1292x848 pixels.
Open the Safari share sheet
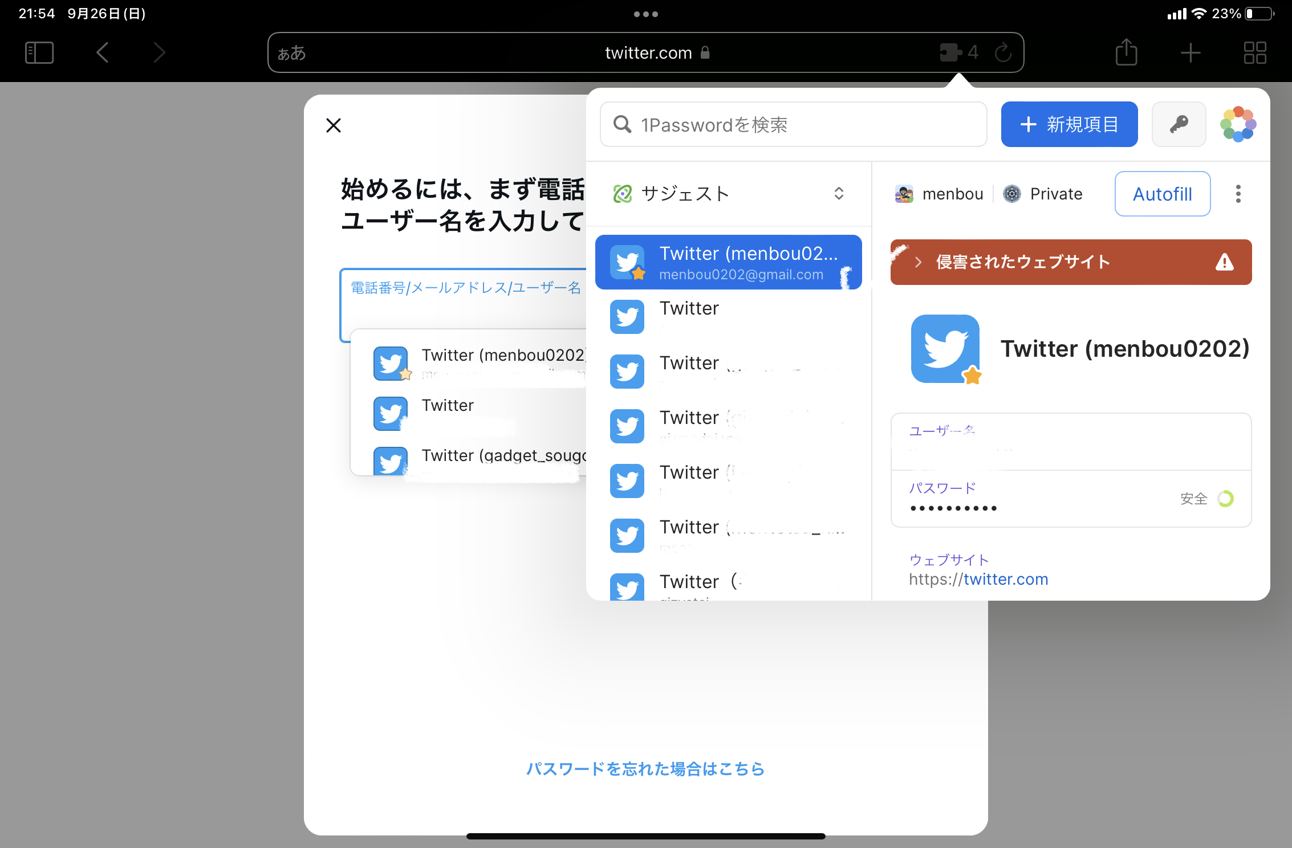[x=1126, y=52]
